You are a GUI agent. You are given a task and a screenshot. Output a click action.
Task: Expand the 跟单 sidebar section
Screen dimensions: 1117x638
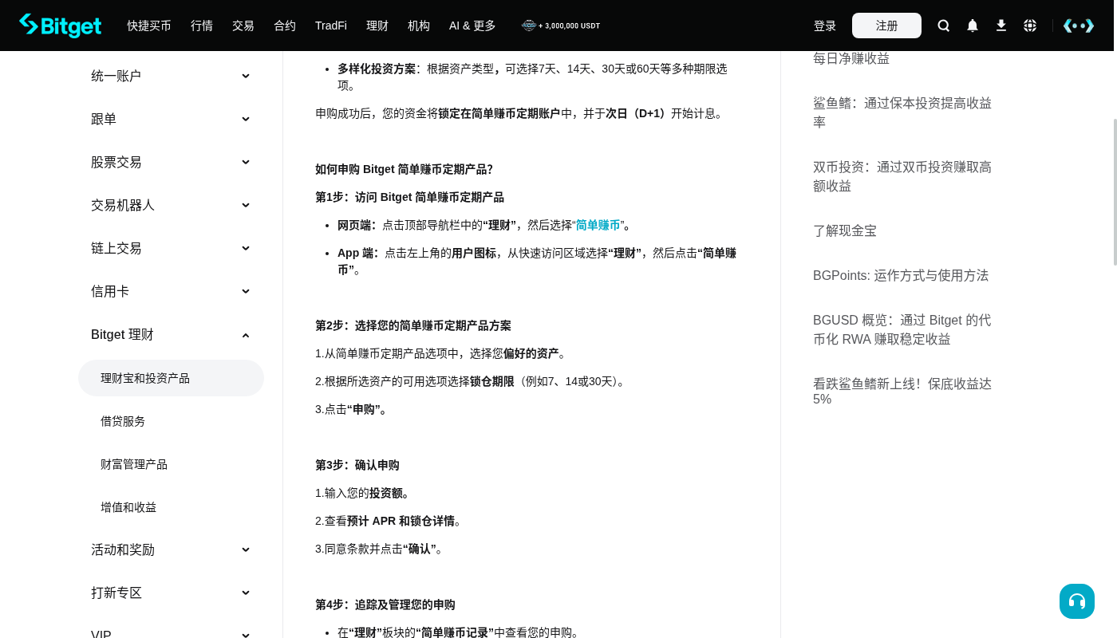[171, 119]
